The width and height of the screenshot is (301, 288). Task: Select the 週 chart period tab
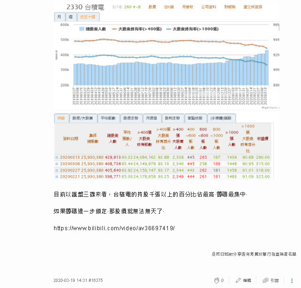(x=71, y=17)
